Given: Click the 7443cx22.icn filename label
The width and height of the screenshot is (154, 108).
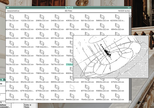Looking at the screenshot, I should click(x=27, y=47).
